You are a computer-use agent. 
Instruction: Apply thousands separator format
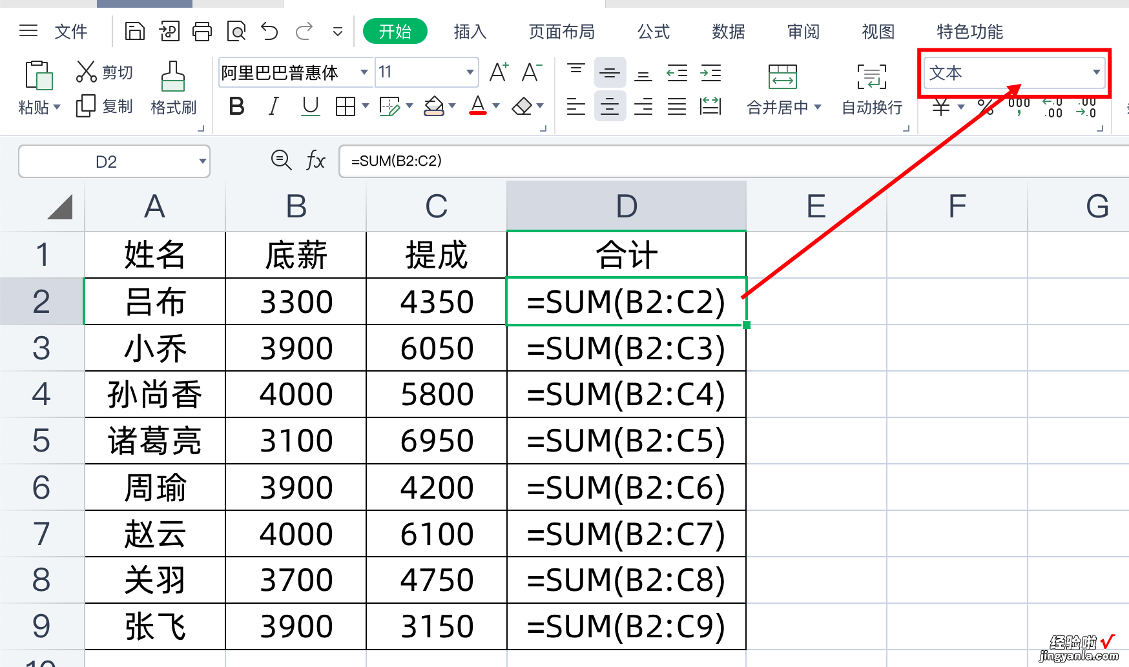(1019, 106)
